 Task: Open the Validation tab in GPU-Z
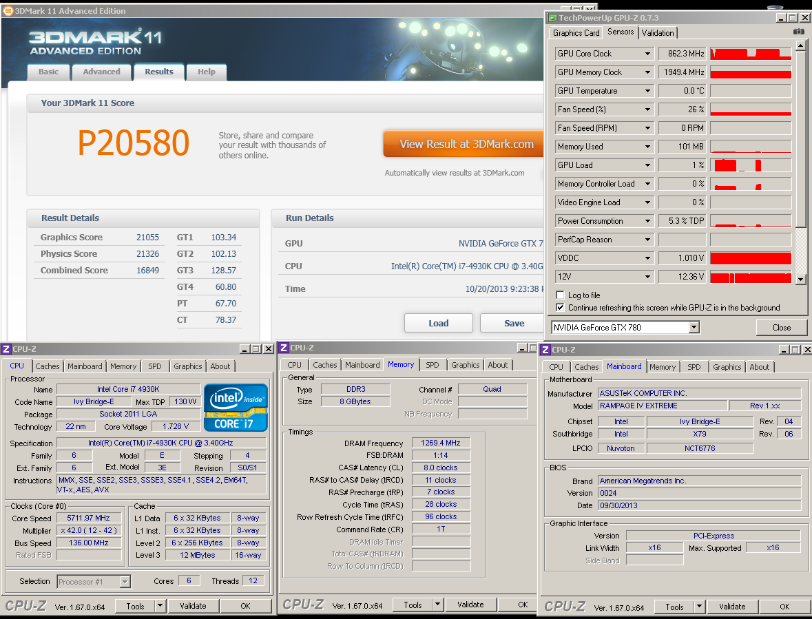coord(658,32)
